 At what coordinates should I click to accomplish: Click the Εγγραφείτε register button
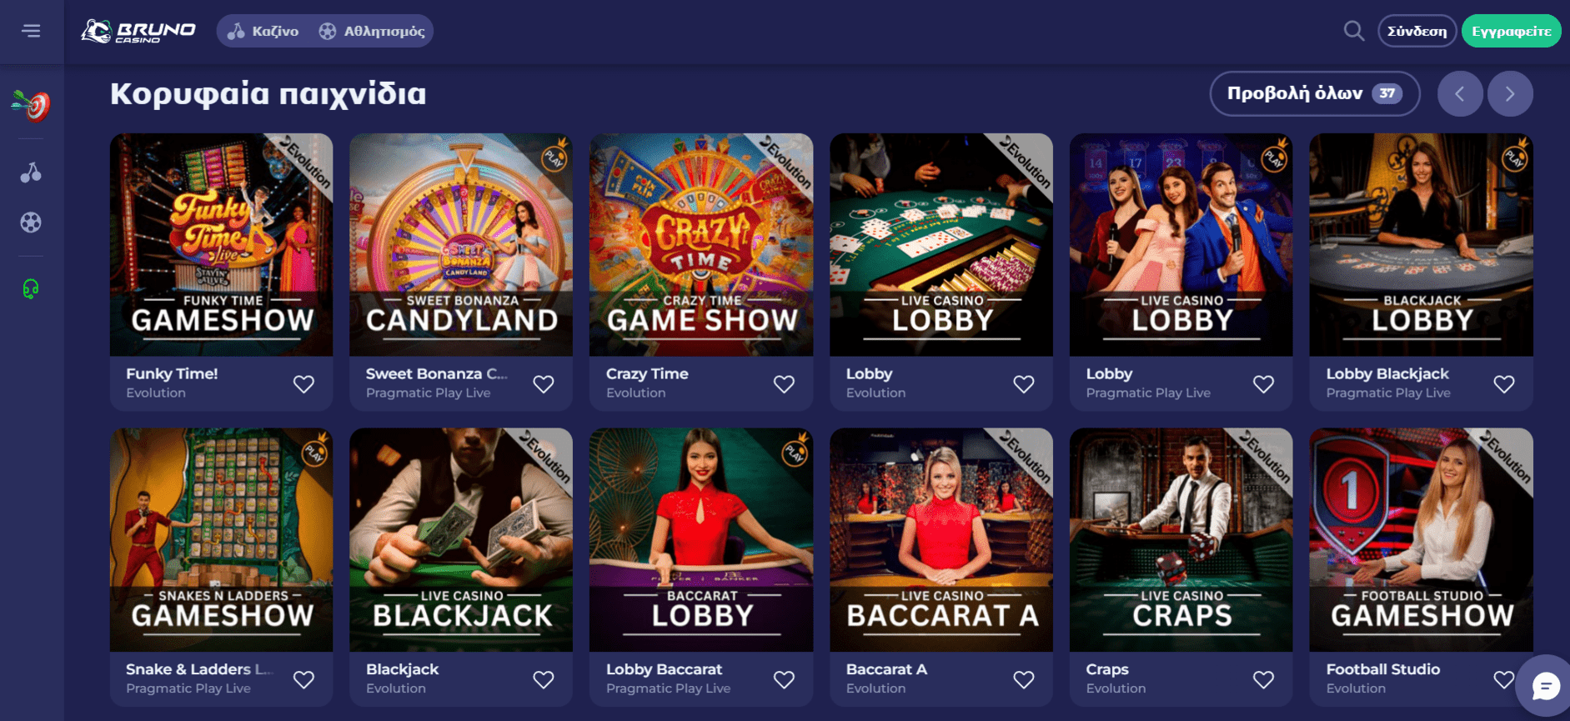coord(1511,31)
